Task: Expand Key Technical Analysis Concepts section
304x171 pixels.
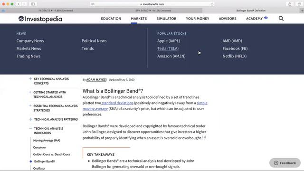Action: tap(30, 78)
